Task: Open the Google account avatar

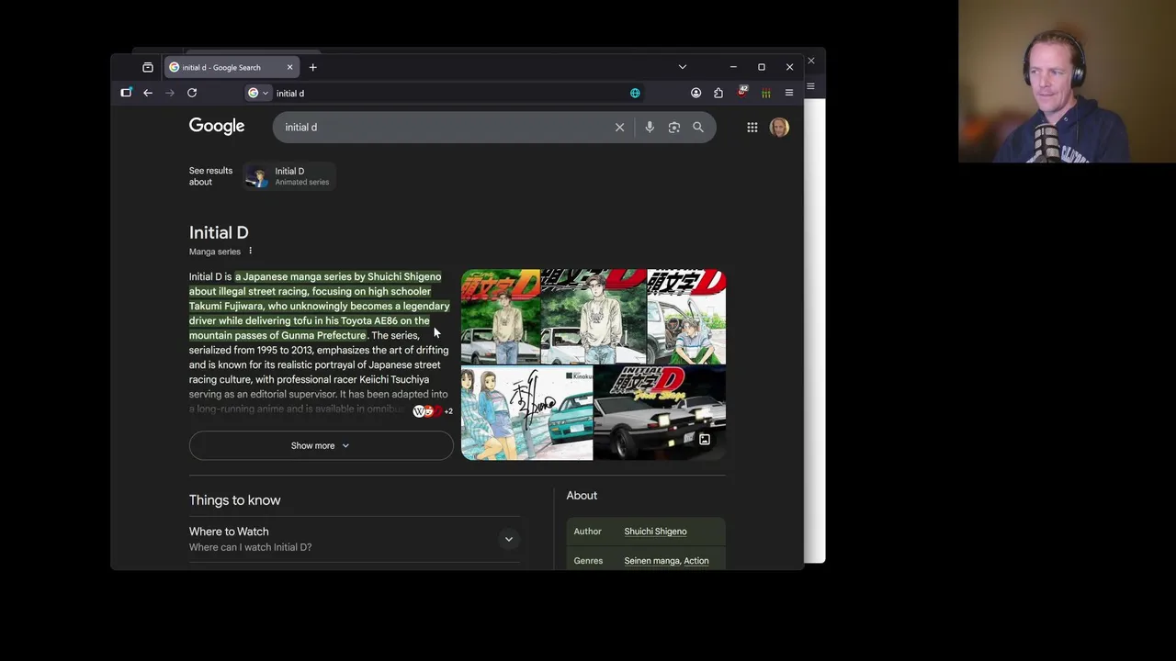Action: pyautogui.click(x=779, y=128)
